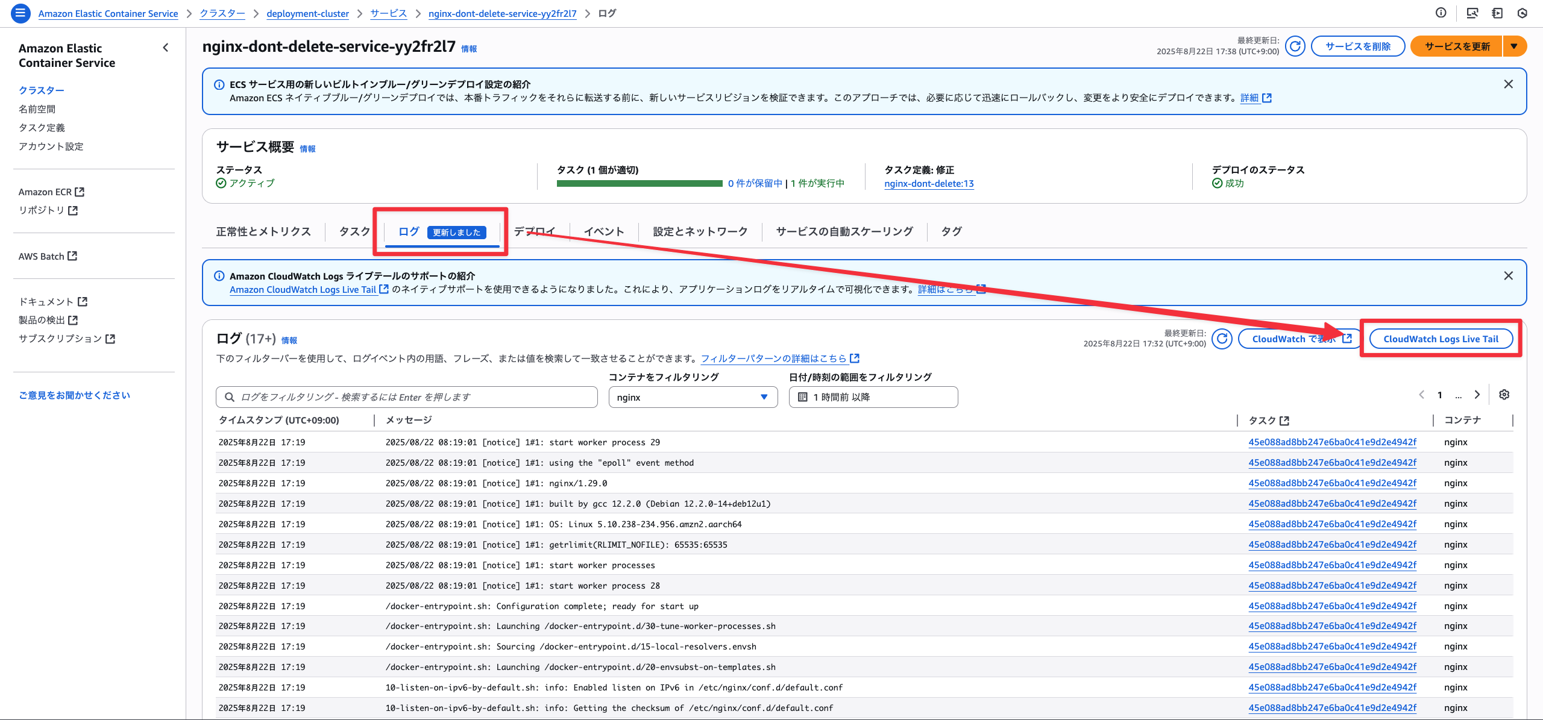Open the hamburger navigation menu icon
The image size is (1543, 720).
pyautogui.click(x=20, y=13)
